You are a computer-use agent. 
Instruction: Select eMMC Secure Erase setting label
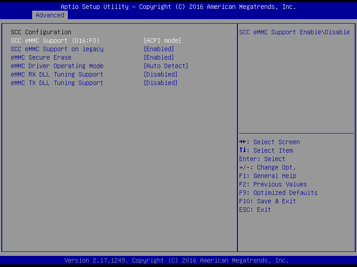(41, 57)
